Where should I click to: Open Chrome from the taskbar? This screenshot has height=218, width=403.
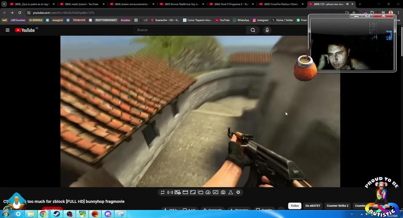(x=43, y=214)
